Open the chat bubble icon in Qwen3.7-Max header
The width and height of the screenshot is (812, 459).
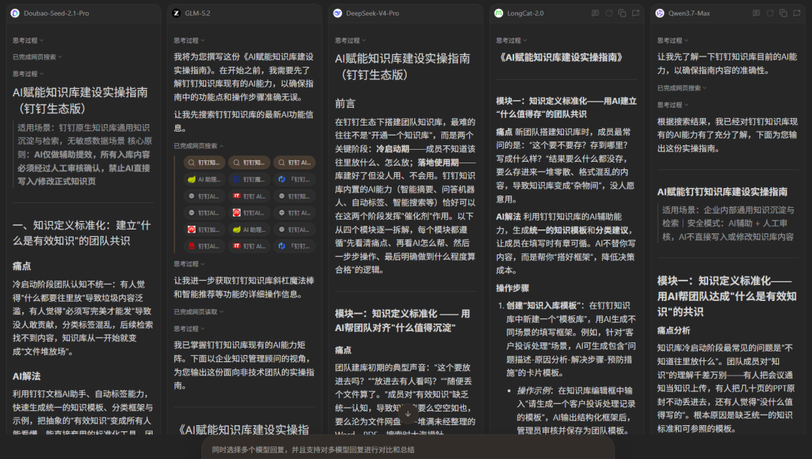(756, 14)
